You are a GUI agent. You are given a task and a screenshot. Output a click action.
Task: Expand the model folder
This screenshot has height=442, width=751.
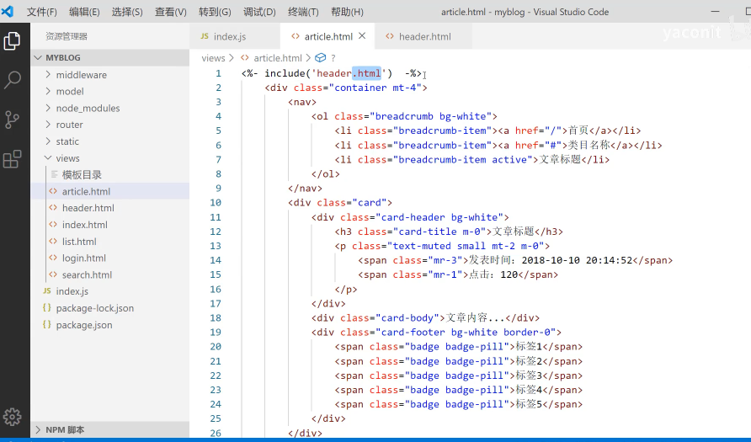pos(48,91)
